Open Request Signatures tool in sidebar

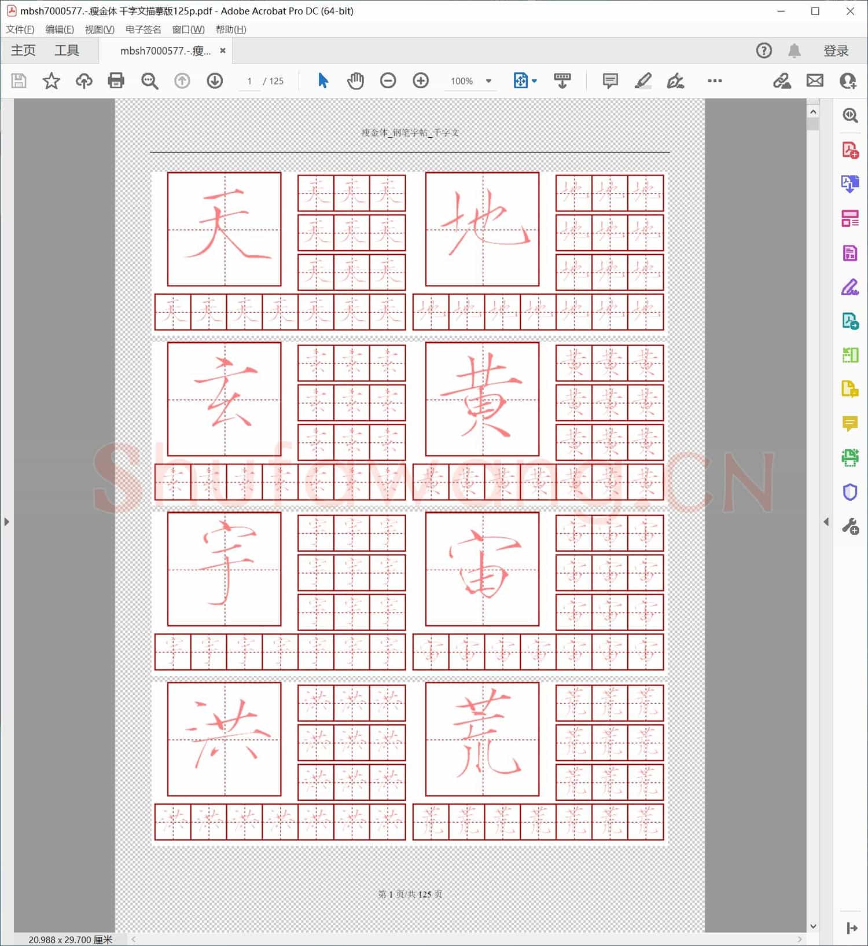coord(850,321)
